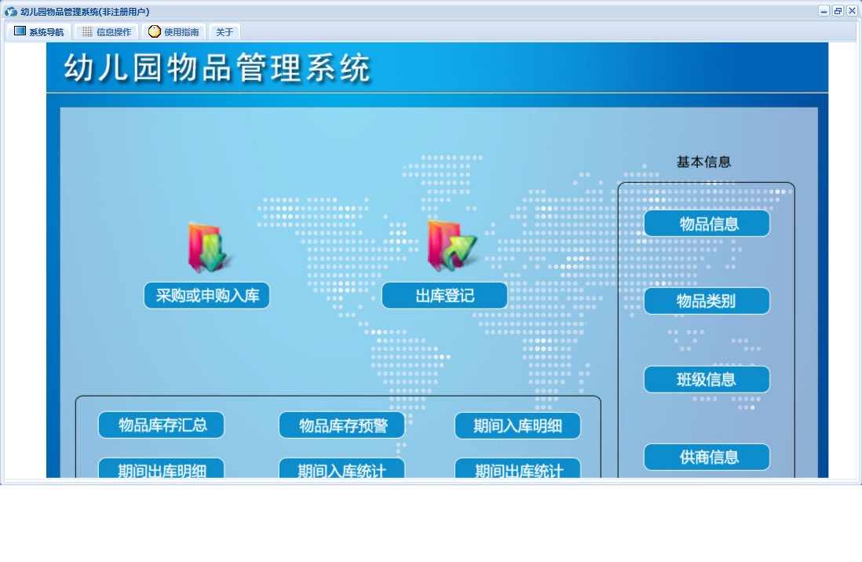Open the 信息操作 menu
Viewport: 862px width, 562px height.
click(x=107, y=32)
